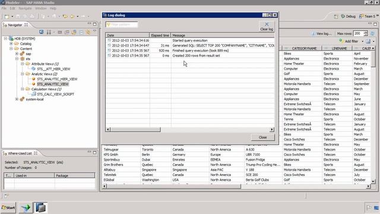The width and height of the screenshot is (380, 214).
Task: Select STS_ANALYTIC_VIEW in Navigator tree
Action: tap(53, 84)
